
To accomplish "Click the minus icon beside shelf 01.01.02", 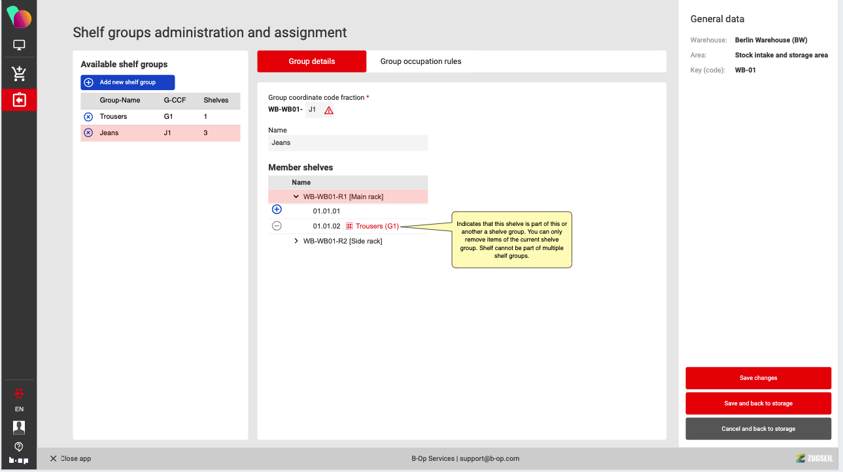I will point(277,226).
